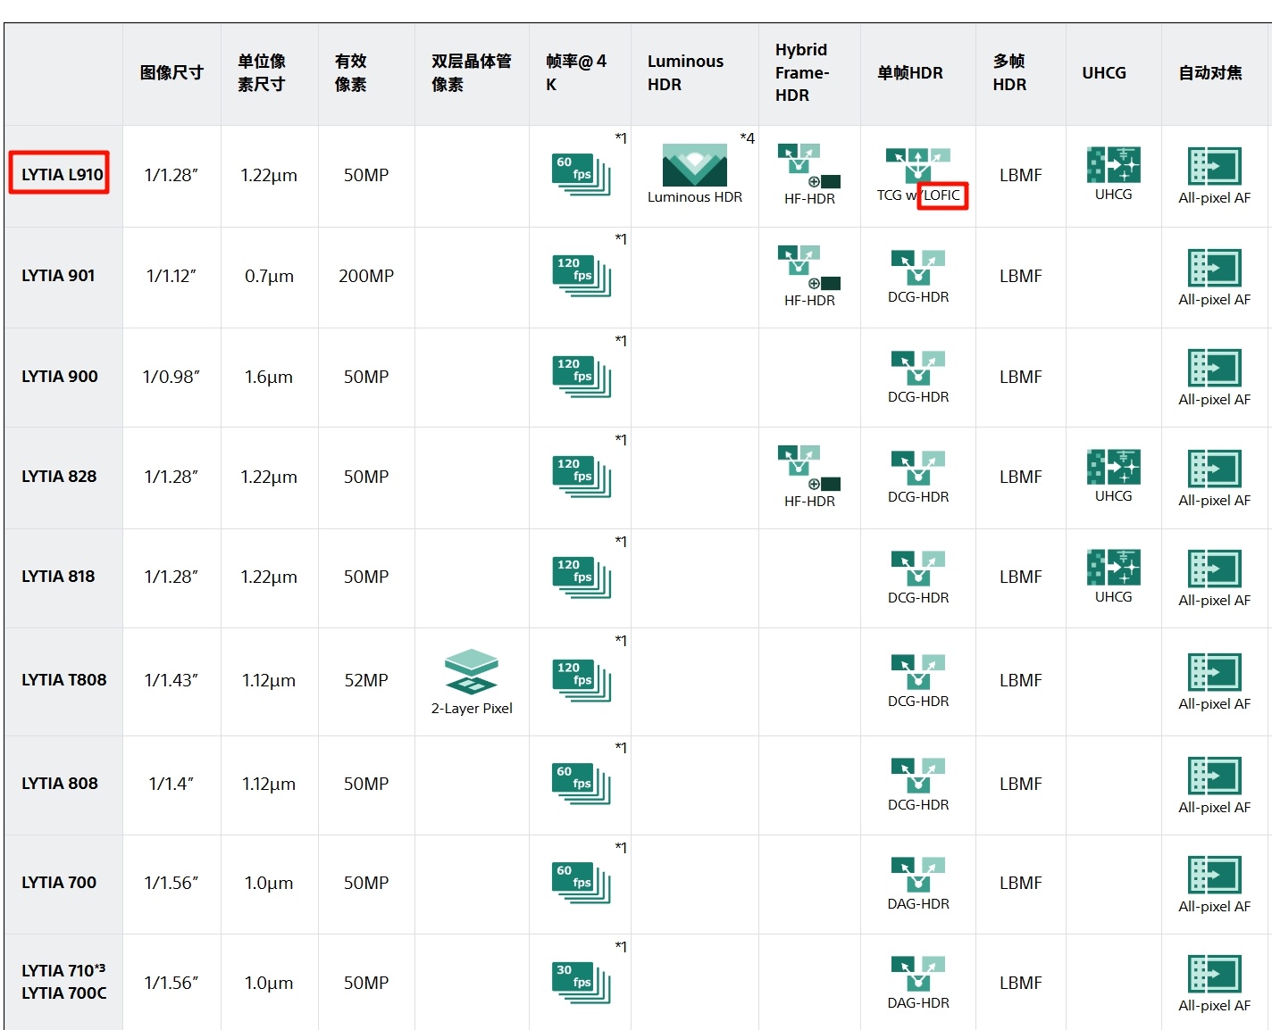Select the LYTIA T808 row label
The width and height of the screenshot is (1272, 1030).
[x=64, y=680]
